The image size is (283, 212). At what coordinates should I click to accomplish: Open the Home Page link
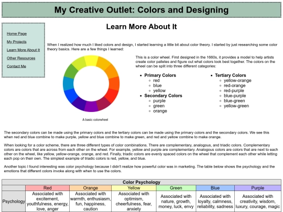[17, 34]
